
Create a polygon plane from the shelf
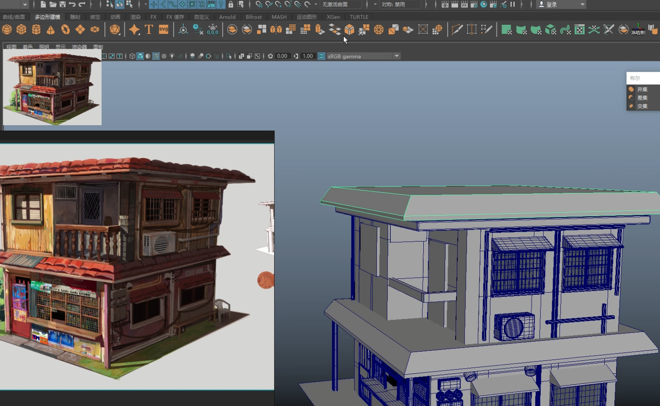click(80, 30)
